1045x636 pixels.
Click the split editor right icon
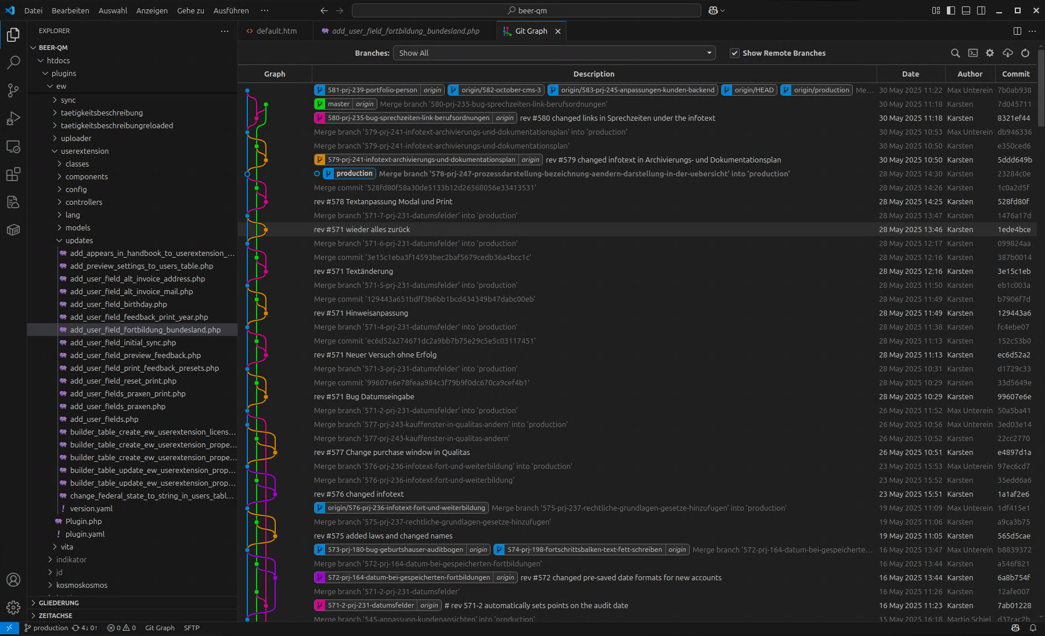tap(1017, 31)
